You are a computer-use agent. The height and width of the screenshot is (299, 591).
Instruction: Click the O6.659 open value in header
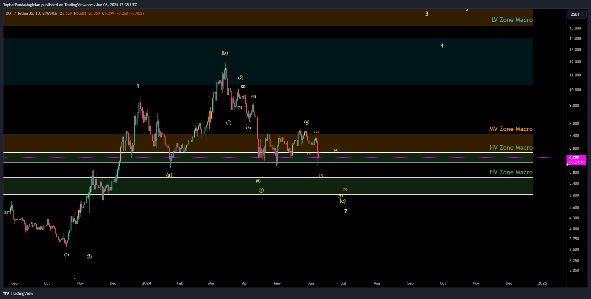pos(66,13)
